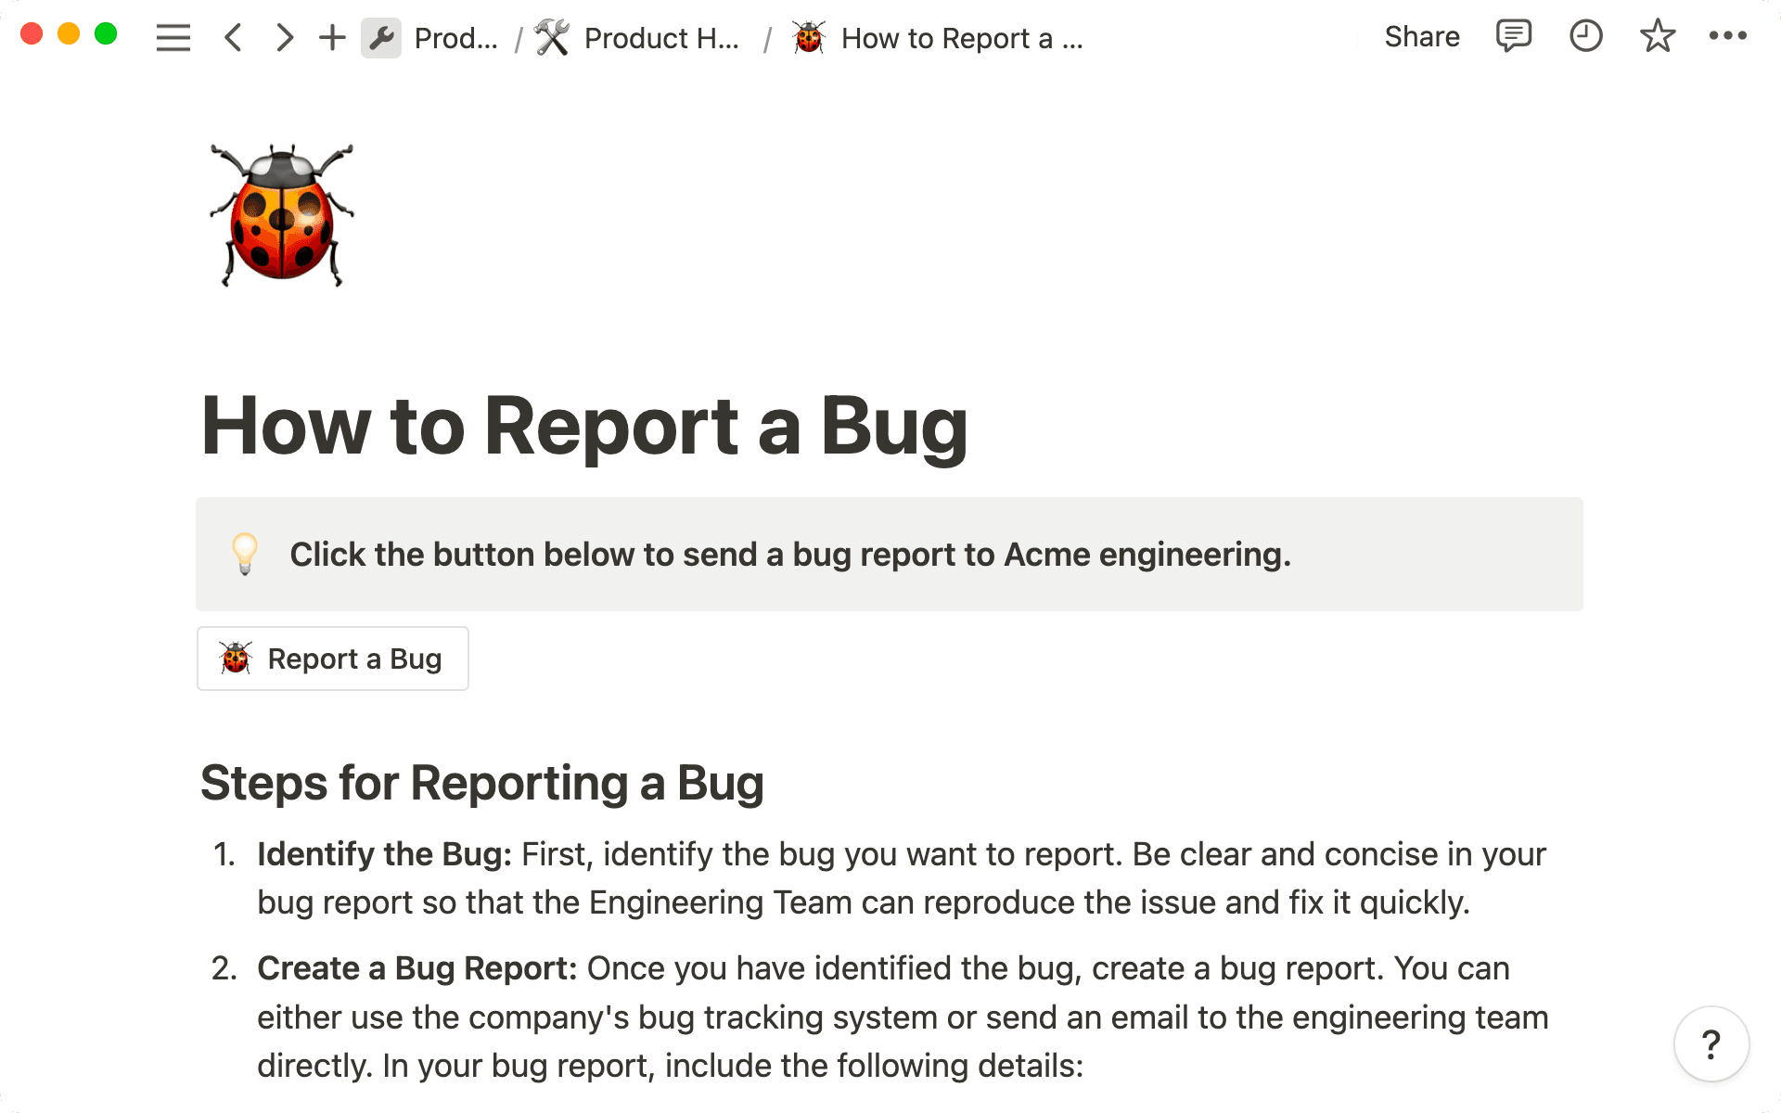This screenshot has width=1781, height=1113.
Task: Select How to Report a ... breadcrumb
Action: click(x=961, y=38)
